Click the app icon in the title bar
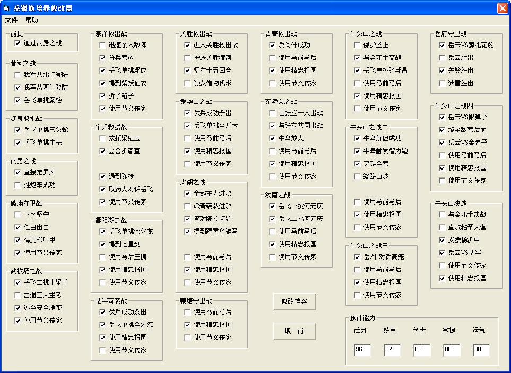The height and width of the screenshot is (373, 511). pyautogui.click(x=6, y=8)
